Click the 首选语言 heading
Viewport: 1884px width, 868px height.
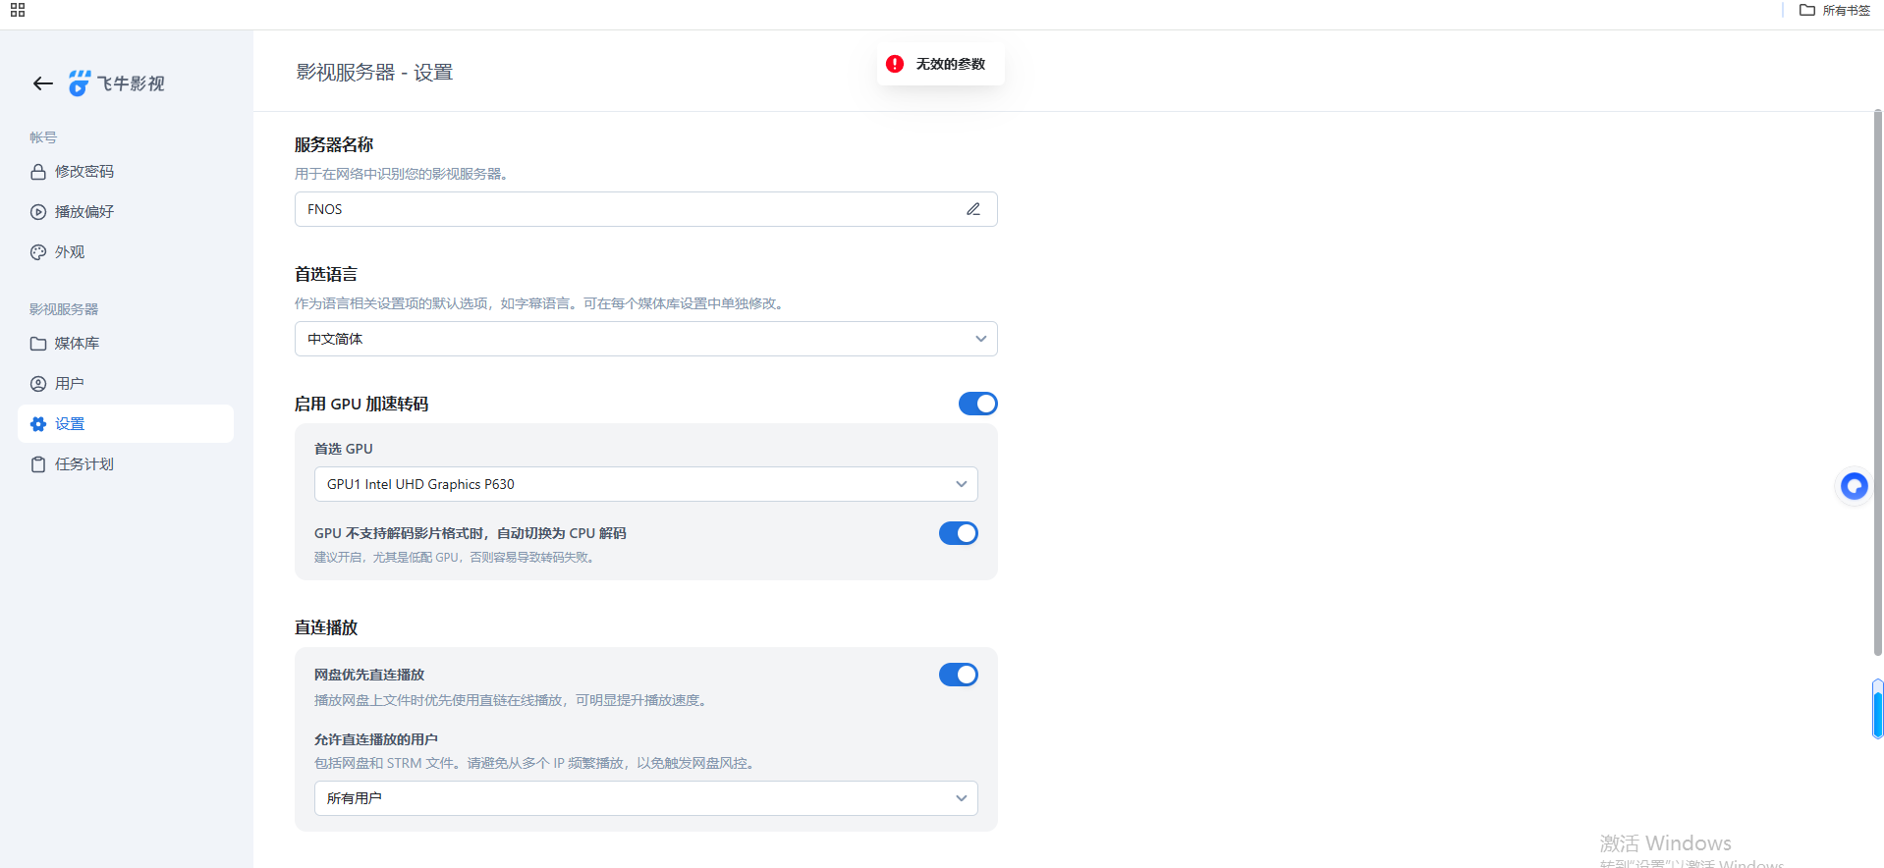coord(326,274)
